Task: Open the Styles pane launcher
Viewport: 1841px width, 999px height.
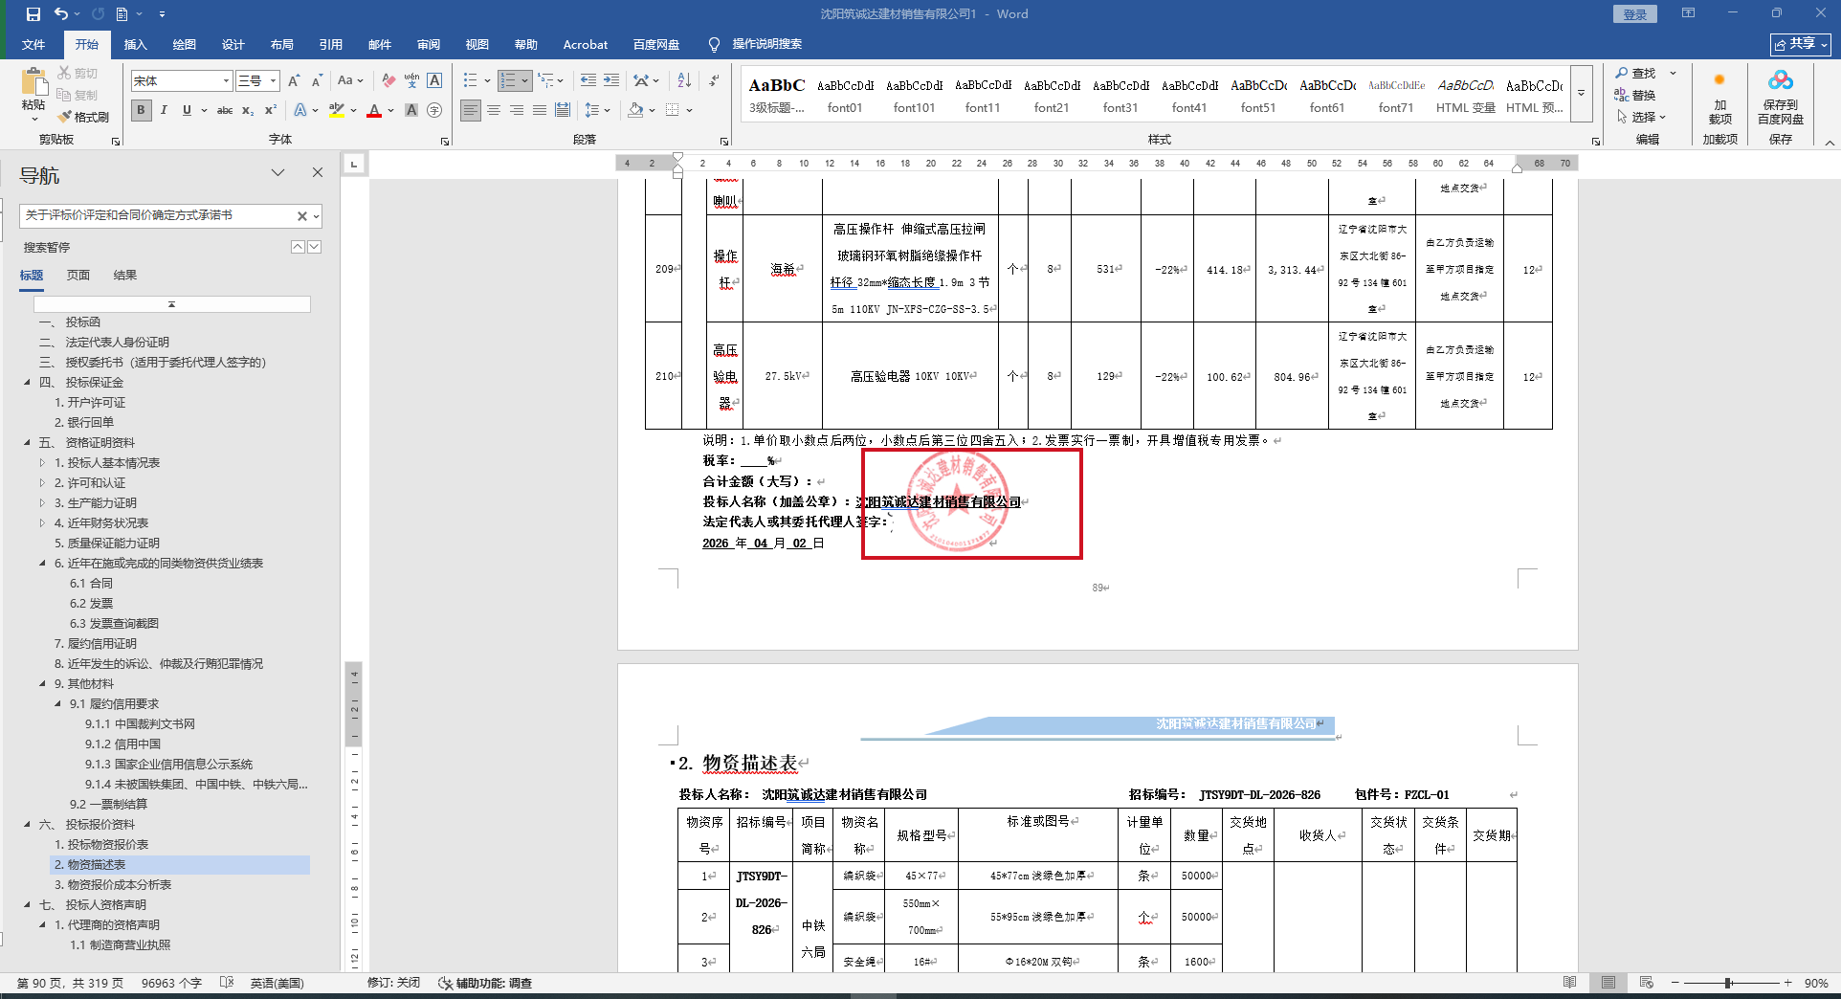Action: point(1596,142)
